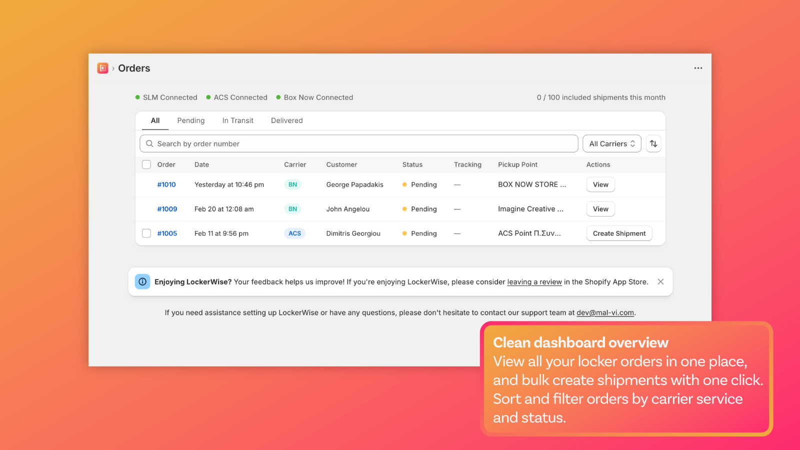Click the Tracking column header
Screen dimensions: 800x450
point(467,164)
